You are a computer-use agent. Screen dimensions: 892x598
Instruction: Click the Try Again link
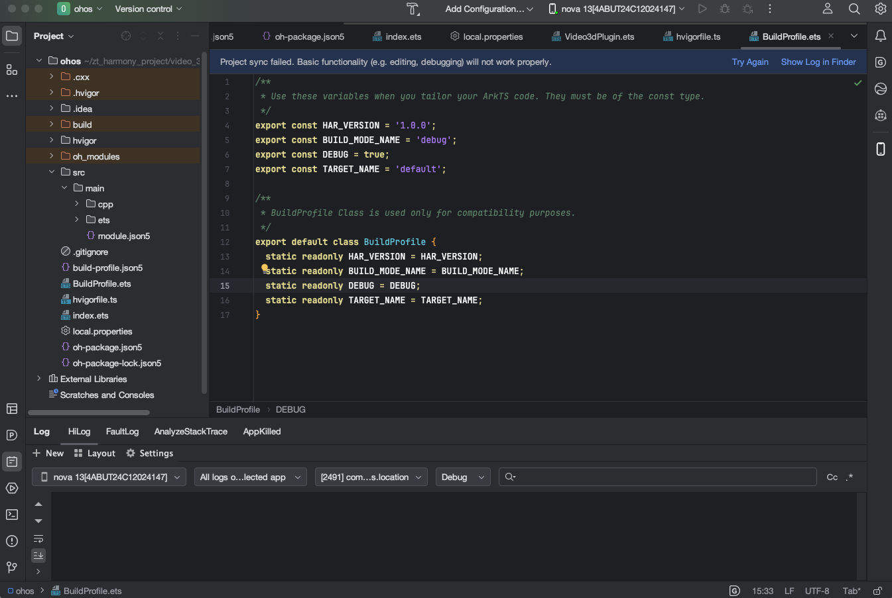click(749, 62)
